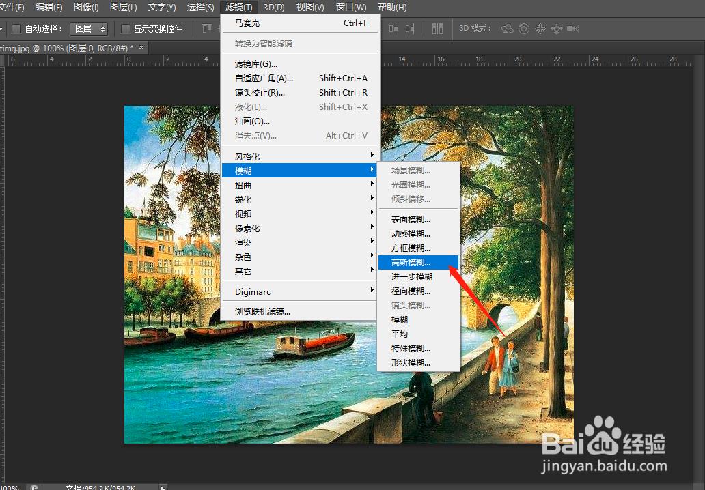Viewport: 705px width, 490px height.
Task: Open the 视图(V) menu
Action: 310,8
